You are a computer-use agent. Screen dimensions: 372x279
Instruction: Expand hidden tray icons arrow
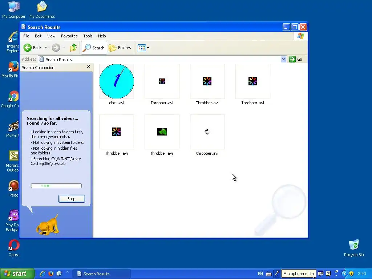344,274
